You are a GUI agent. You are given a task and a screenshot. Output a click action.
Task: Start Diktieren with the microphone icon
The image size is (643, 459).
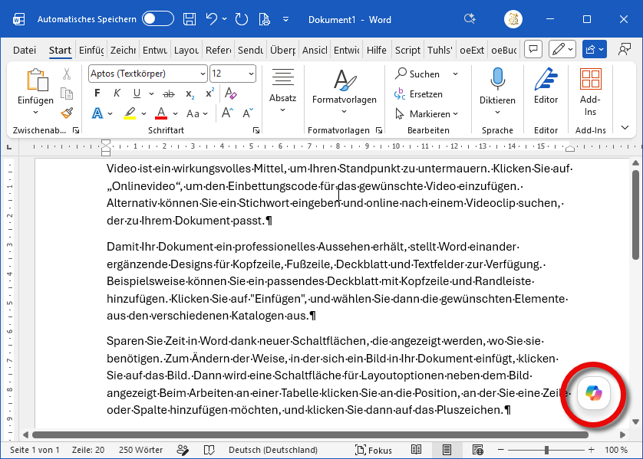coord(497,79)
